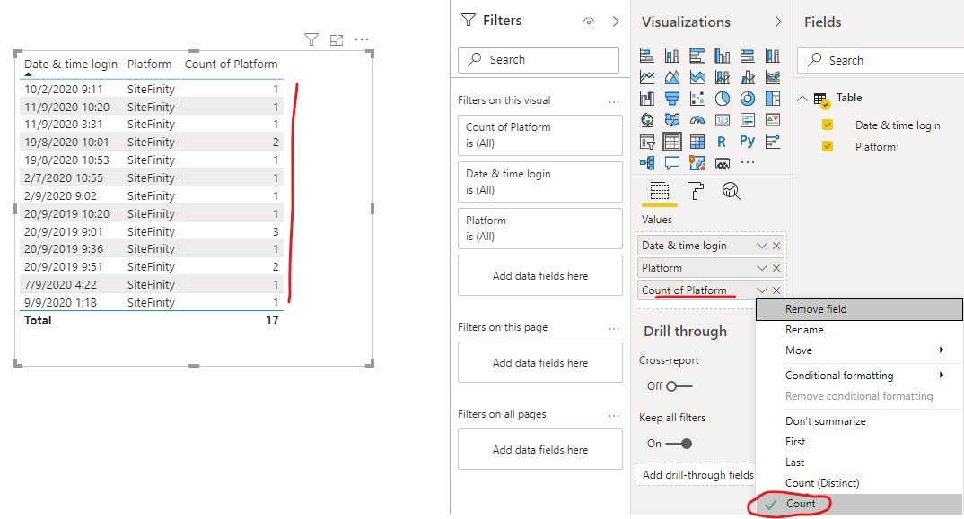The width and height of the screenshot is (964, 519).
Task: Select Count (Distinct) option
Action: pos(859,483)
